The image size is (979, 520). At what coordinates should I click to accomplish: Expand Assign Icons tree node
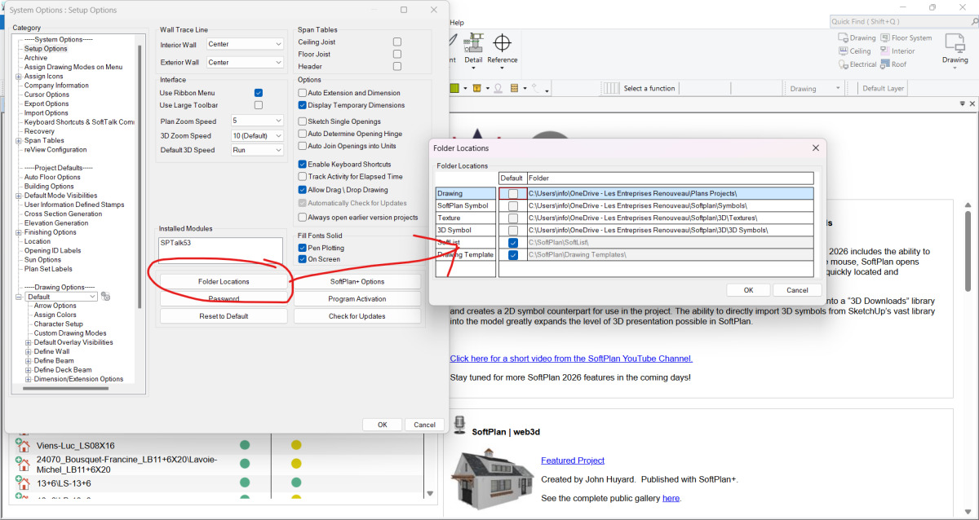point(19,77)
